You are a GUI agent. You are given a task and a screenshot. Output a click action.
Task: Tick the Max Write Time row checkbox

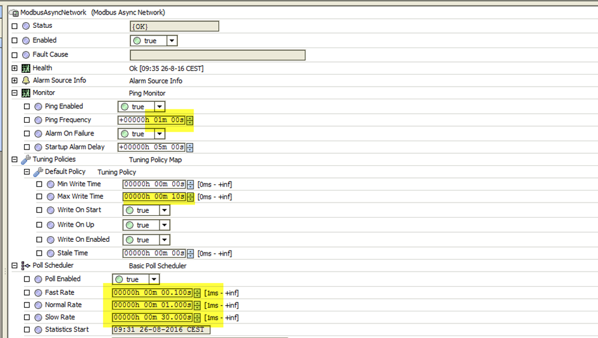[39, 196]
